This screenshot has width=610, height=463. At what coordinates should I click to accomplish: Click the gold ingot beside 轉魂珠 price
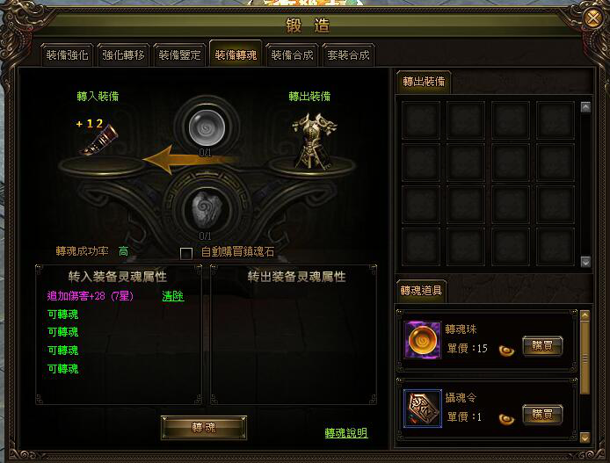pos(506,351)
